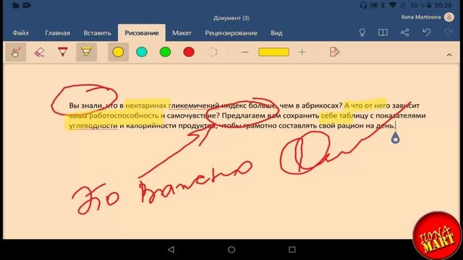Tap Android Recent apps button
This screenshot has width=463, height=260.
292,250
